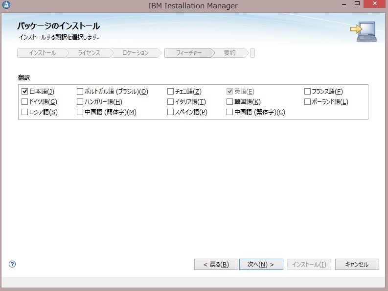This screenshot has height=291, width=388.
Task: Select the フィーチャー wizard step
Action: [188, 53]
